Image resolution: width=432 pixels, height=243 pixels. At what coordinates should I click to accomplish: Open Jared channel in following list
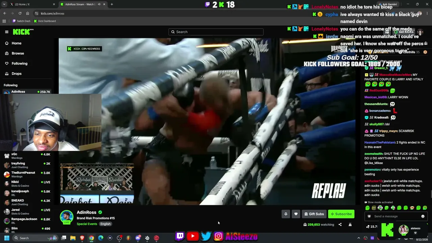27,212
